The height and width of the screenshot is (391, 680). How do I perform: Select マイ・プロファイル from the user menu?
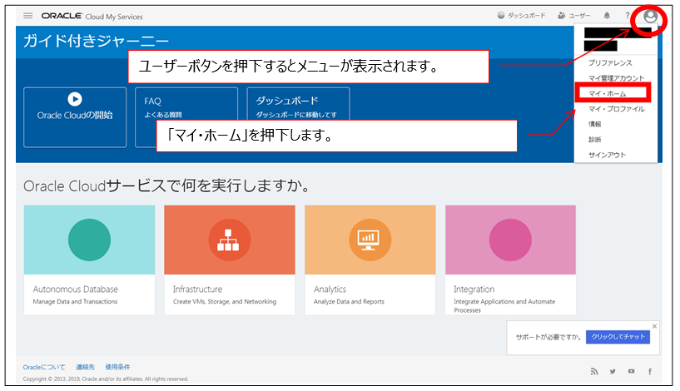point(616,109)
